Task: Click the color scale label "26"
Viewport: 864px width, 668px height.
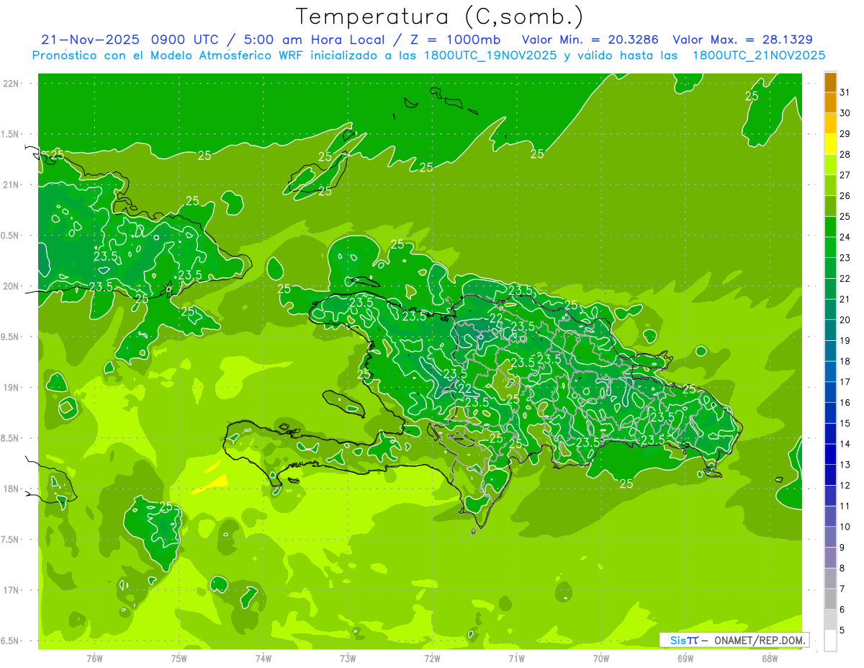Action: 845,196
